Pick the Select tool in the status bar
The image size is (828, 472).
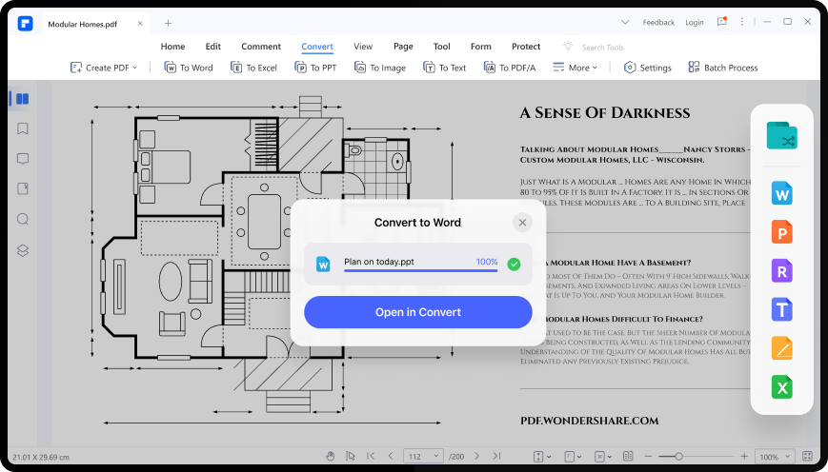coord(350,456)
